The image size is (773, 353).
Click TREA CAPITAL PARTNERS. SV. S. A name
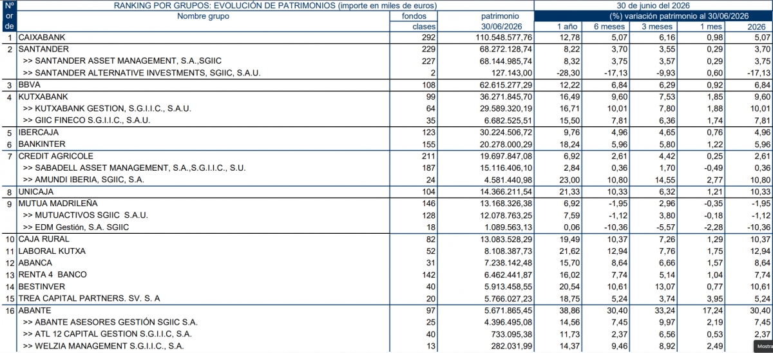(90, 298)
